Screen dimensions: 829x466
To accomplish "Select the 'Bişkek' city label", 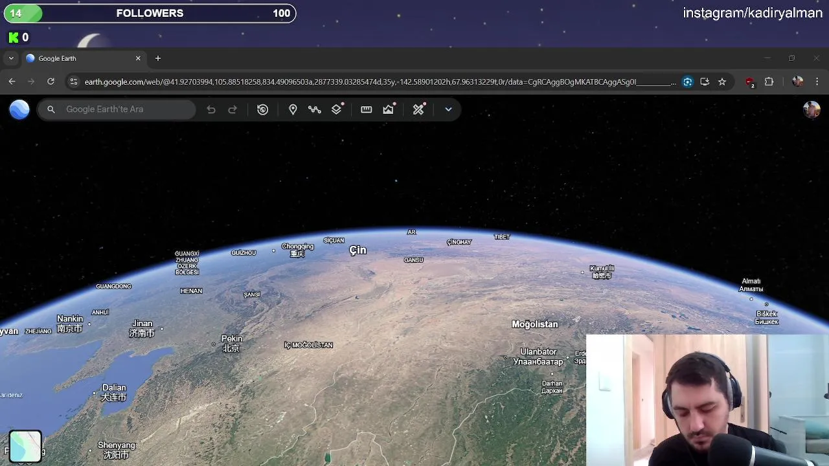I will [x=767, y=318].
